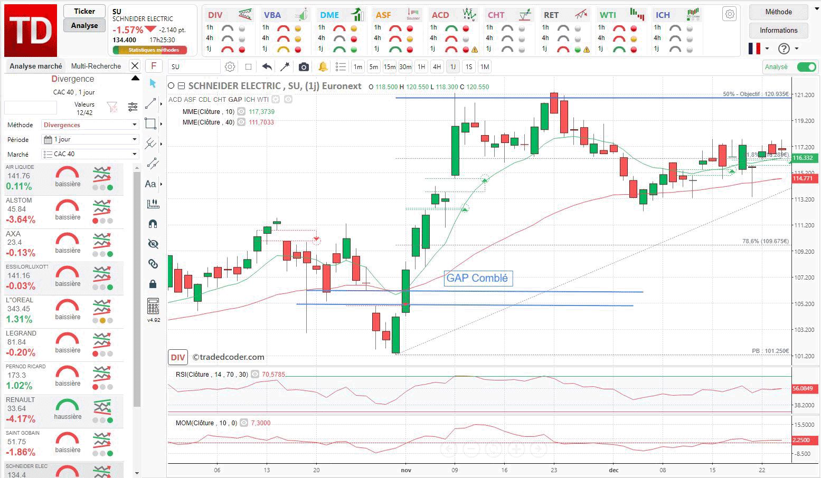The width and height of the screenshot is (821, 478).
Task: Toggle hide-all-drawings crossed eye icon
Action: [153, 244]
